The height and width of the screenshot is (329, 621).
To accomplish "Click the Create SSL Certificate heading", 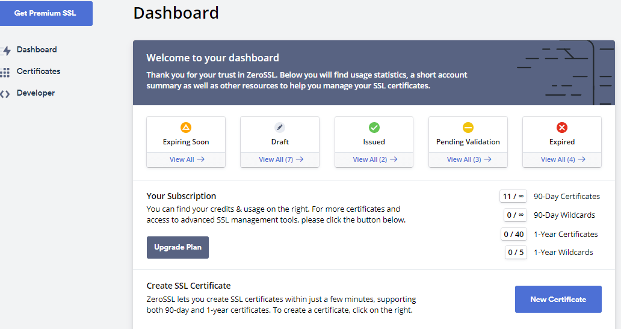I will click(188, 286).
